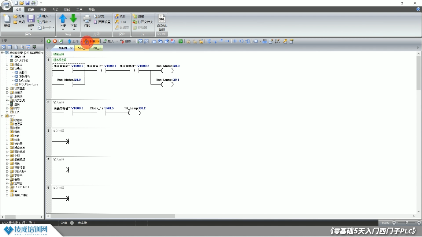The image size is (422, 237).
Task: Click the Insert Contact icon in LAD toolbar
Action: [x=235, y=41]
